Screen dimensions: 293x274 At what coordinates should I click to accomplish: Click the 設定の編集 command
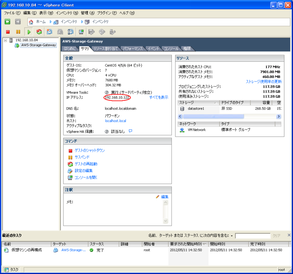(x=84, y=170)
